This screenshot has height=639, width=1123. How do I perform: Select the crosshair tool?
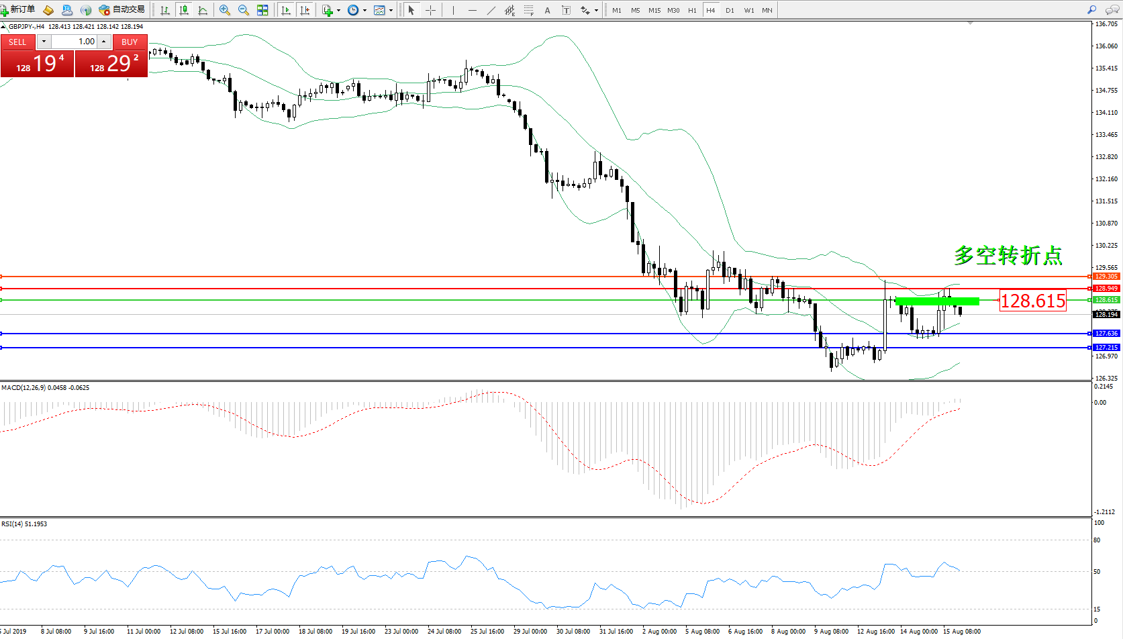[431, 10]
